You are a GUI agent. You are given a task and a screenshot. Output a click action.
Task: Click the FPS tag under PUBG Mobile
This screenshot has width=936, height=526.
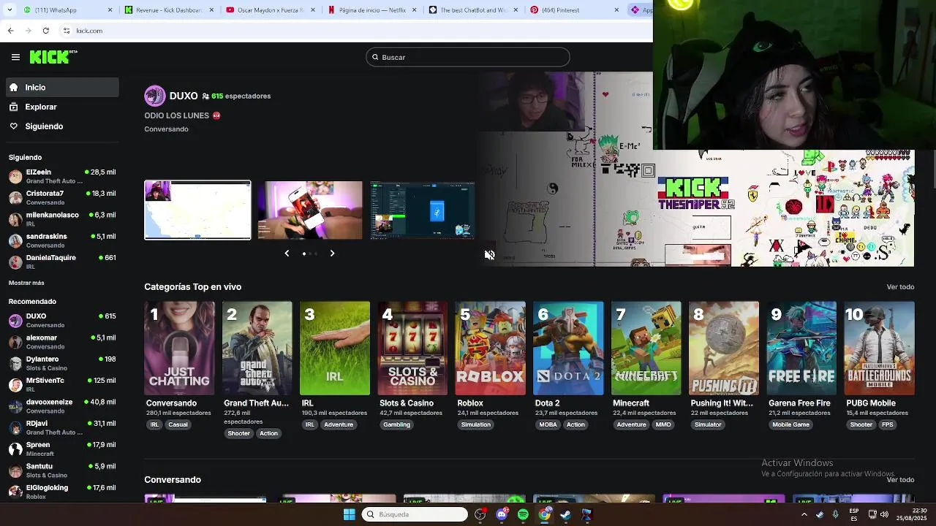click(x=887, y=424)
